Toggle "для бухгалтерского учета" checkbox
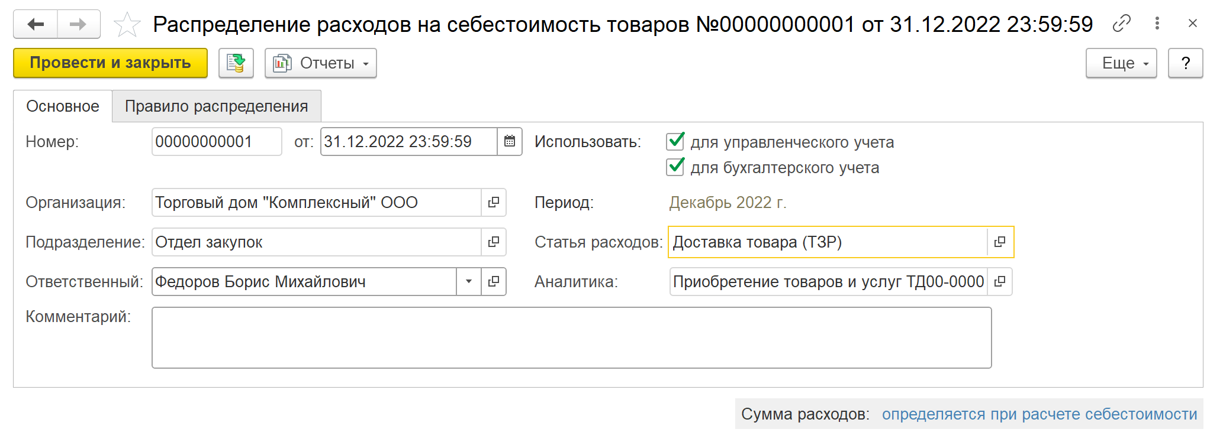1223x442 pixels. coord(675,167)
